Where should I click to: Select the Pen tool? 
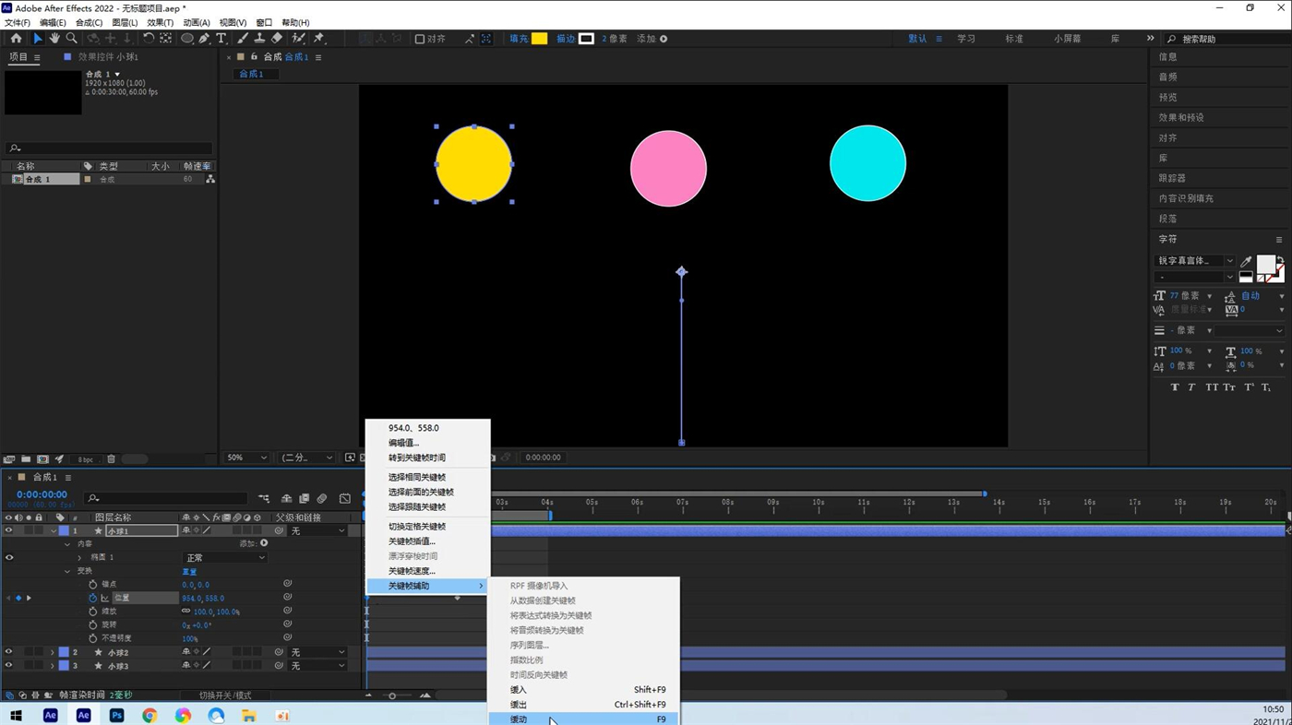click(204, 39)
